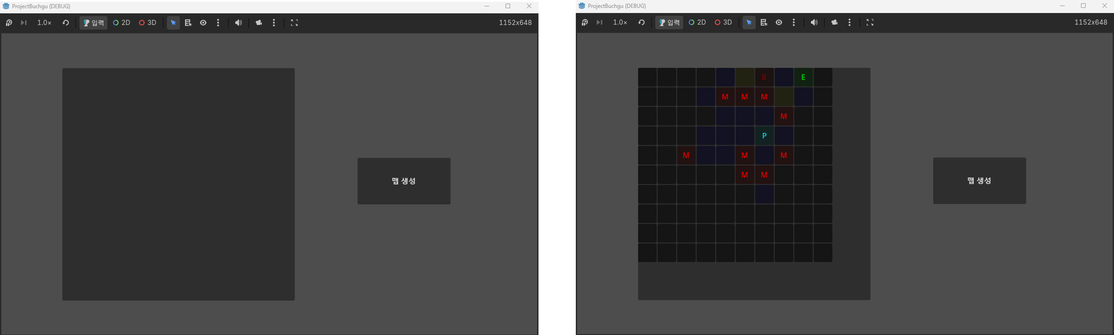Toggle fullscreen expand icon in left window
This screenshot has width=1114, height=335.
point(295,23)
